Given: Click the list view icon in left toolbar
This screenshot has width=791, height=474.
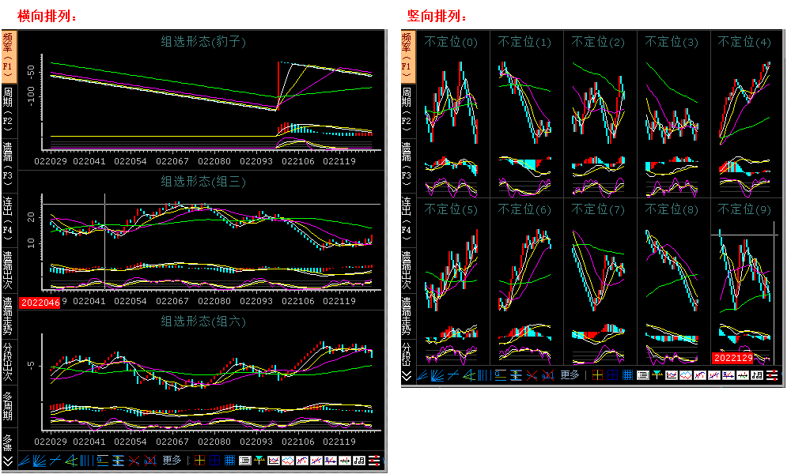Looking at the screenshot, I should click(245, 461).
